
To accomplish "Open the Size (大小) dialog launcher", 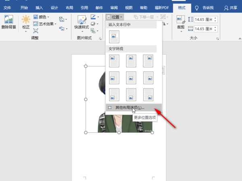I will click(217, 39).
